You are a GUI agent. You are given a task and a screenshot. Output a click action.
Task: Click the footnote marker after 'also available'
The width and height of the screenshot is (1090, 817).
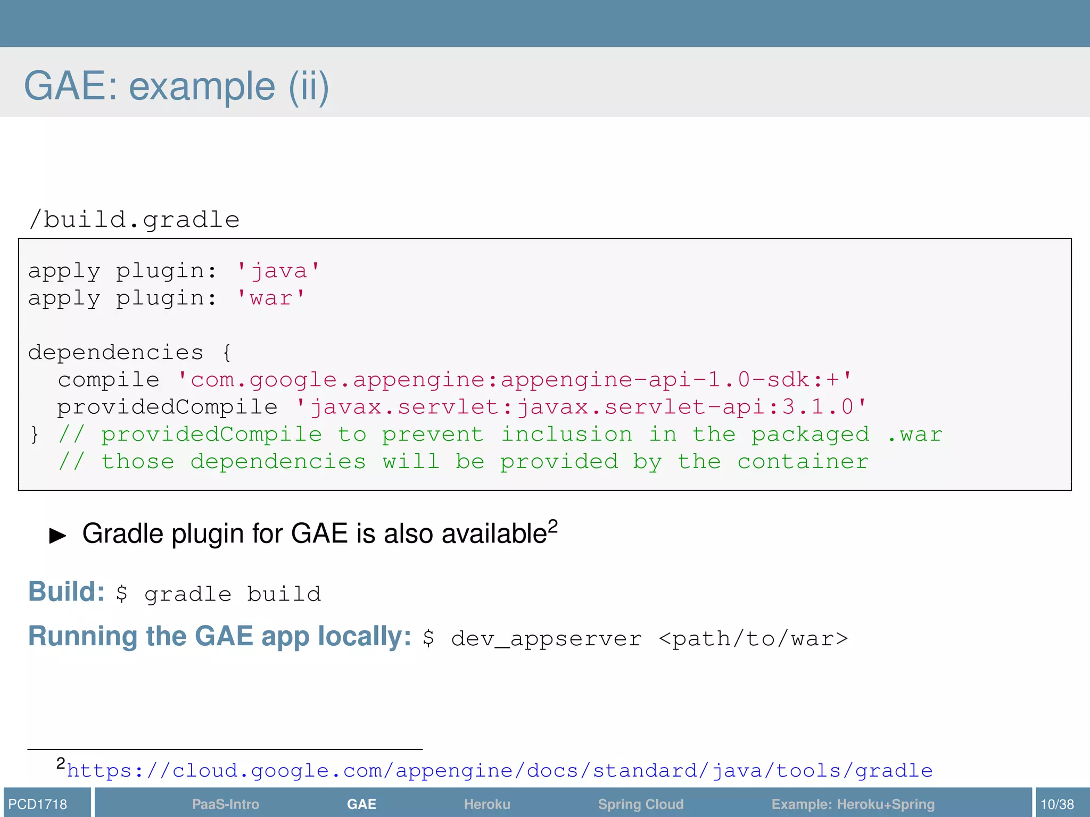(x=553, y=526)
